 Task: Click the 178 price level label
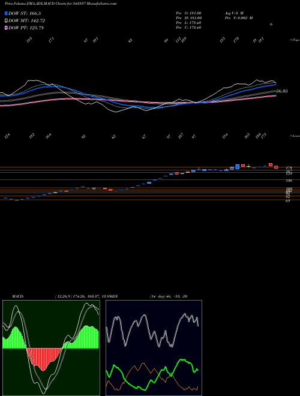[289, 168]
